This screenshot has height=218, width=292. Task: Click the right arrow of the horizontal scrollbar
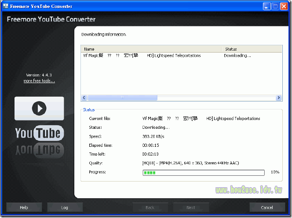278,98
